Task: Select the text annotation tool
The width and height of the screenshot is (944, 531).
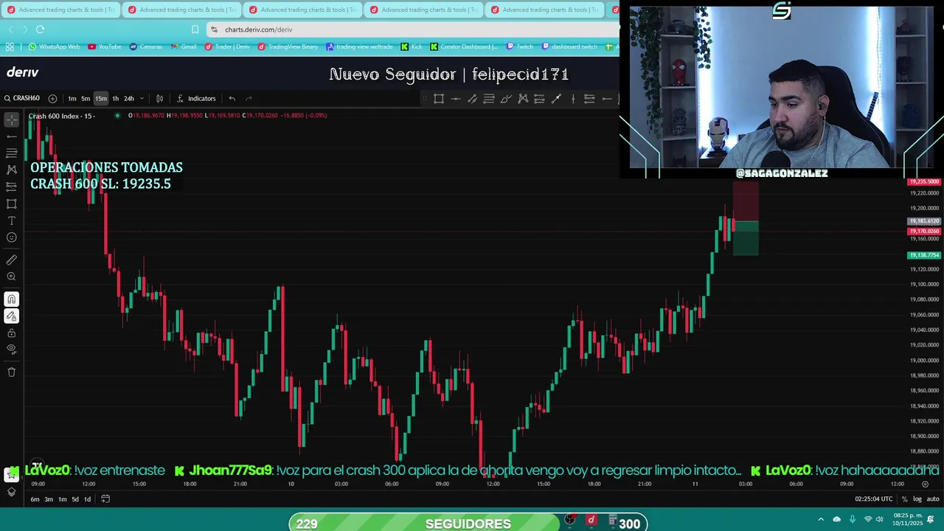Action: click(11, 221)
